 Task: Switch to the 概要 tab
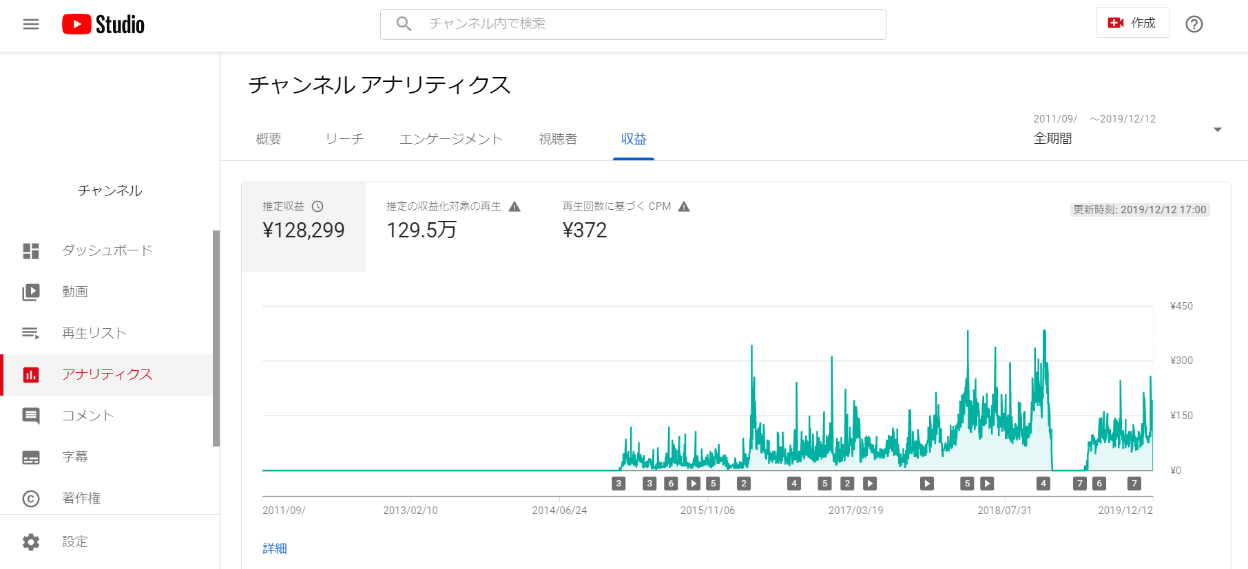269,139
